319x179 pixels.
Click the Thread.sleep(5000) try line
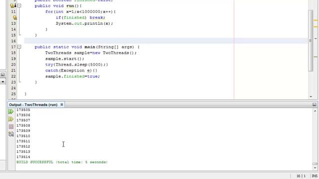(76, 65)
